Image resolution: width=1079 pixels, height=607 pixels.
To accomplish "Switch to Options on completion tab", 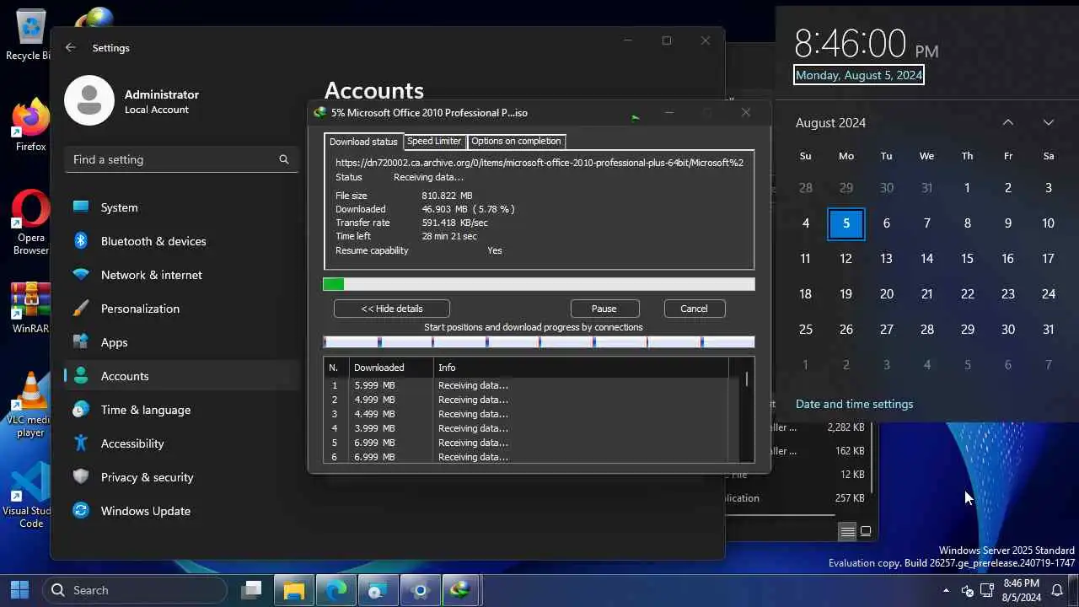I will 516,141.
